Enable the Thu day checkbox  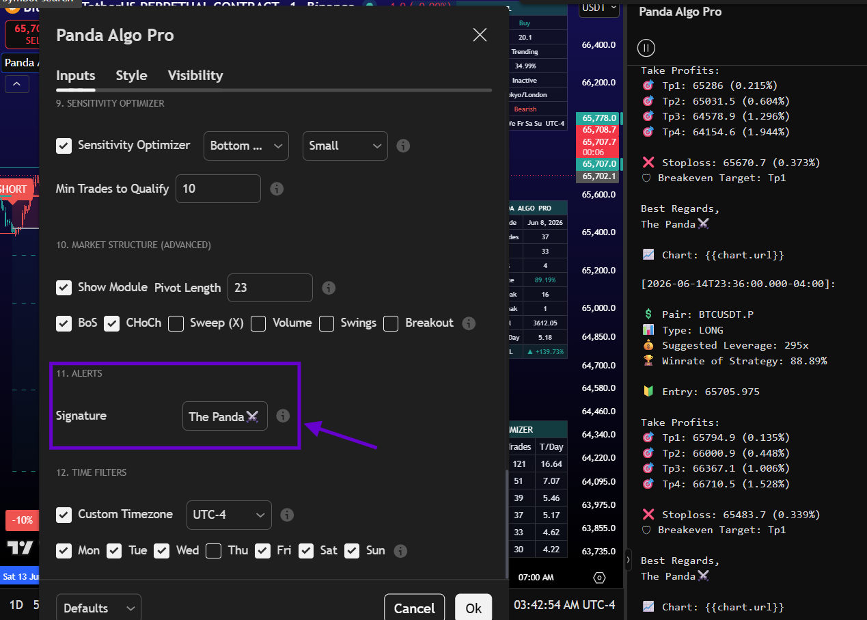coord(214,550)
